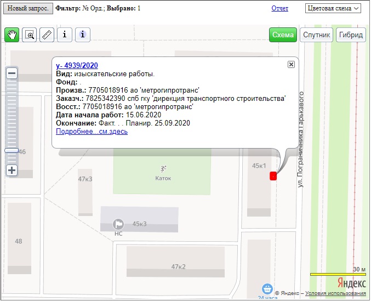Open the Цветовая схема dropdown
The image size is (371, 301).
point(333,8)
